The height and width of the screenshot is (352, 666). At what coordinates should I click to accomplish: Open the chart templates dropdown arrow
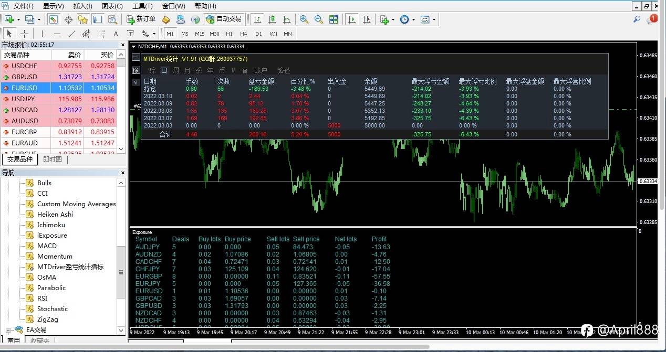click(x=434, y=20)
